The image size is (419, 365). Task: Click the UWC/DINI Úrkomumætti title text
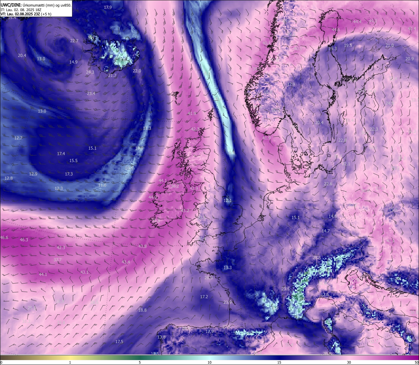pyautogui.click(x=36, y=5)
